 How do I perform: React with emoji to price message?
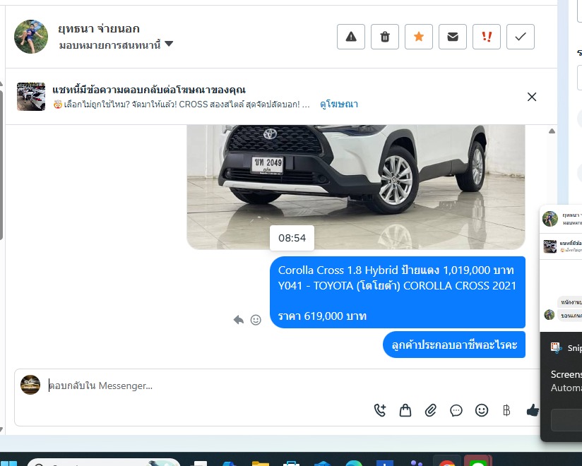(x=256, y=320)
